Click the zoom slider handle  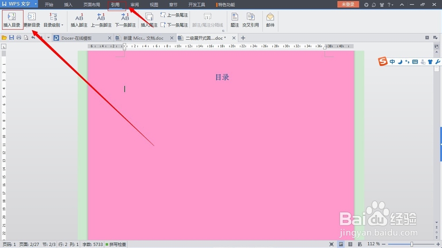pos(412,244)
